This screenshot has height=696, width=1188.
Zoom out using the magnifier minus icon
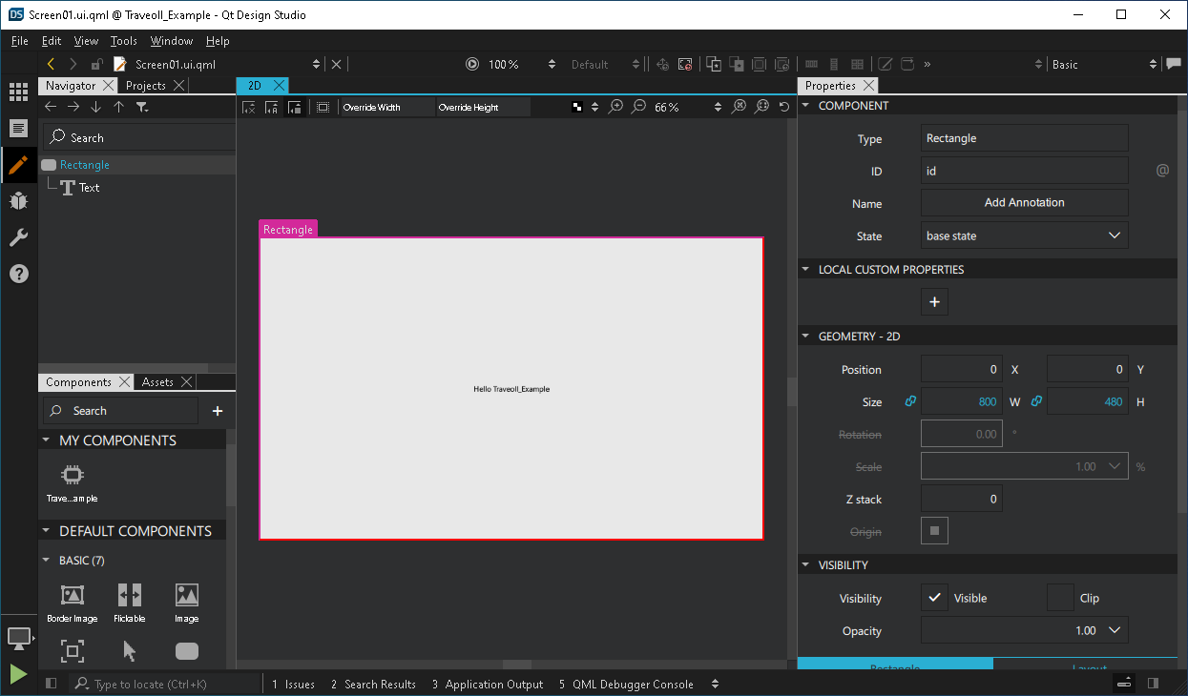(x=638, y=106)
